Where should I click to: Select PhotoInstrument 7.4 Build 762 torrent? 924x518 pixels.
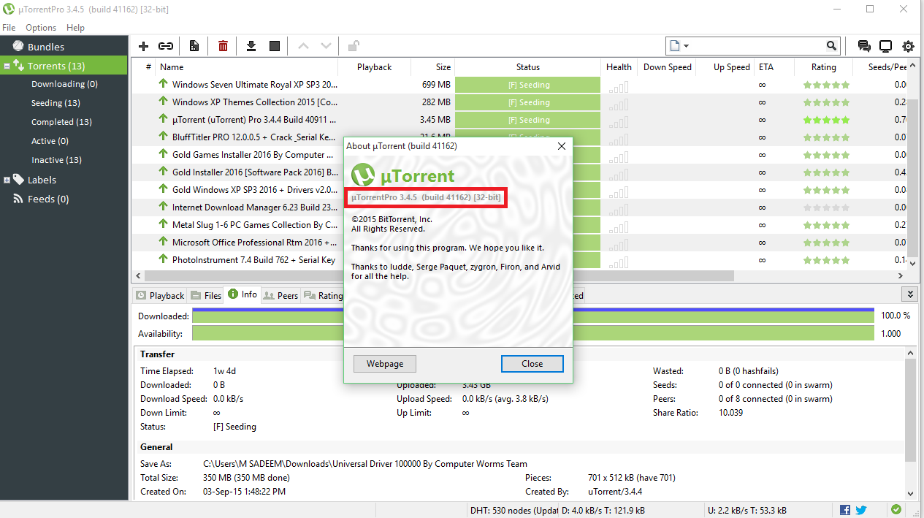253,259
